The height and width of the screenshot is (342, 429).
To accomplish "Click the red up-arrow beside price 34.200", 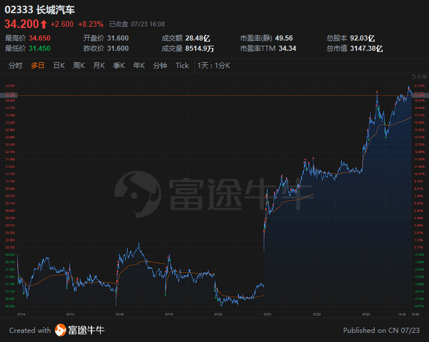I will [44, 24].
